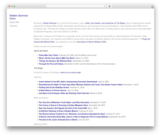The image size is (161, 136).
Task: Click the date April 8, 2020
Action: pos(103,82)
